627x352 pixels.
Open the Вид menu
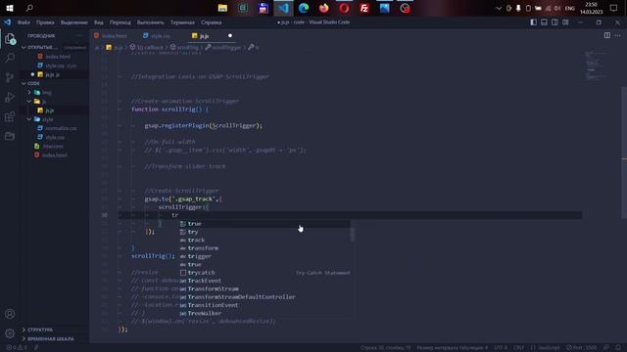tap(99, 22)
